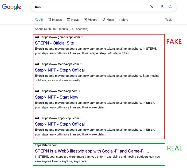Click the Videos tab's play icon
Screen dimensions: 187x168
click(x=85, y=20)
